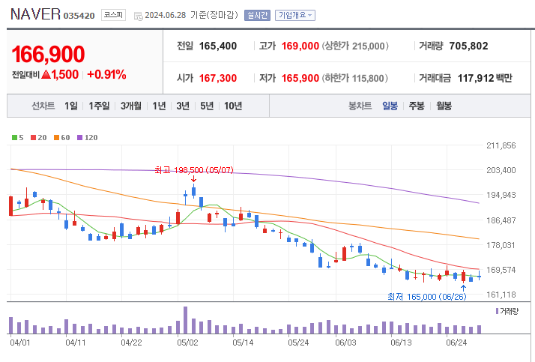
Task: Click the red 20-day moving average swatch
Action: click(33, 137)
